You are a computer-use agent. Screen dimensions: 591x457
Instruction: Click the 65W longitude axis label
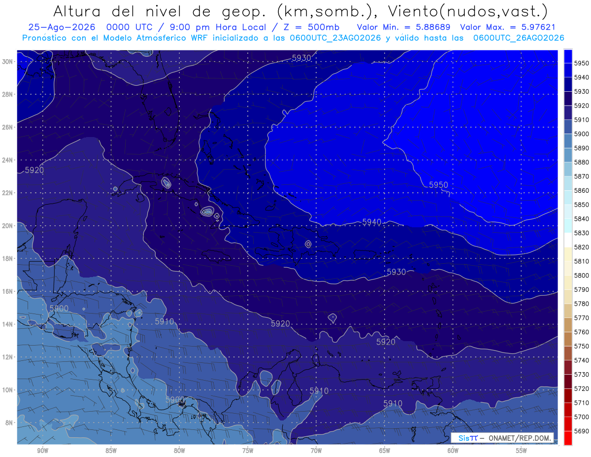[x=385, y=451]
